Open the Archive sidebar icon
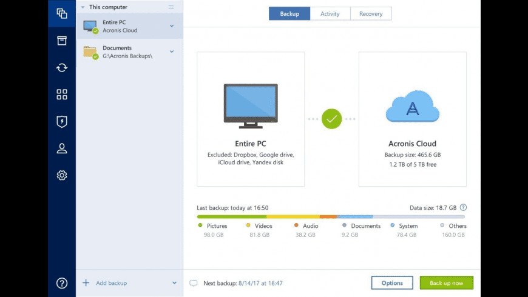This screenshot has height=297, width=528. coord(62,41)
